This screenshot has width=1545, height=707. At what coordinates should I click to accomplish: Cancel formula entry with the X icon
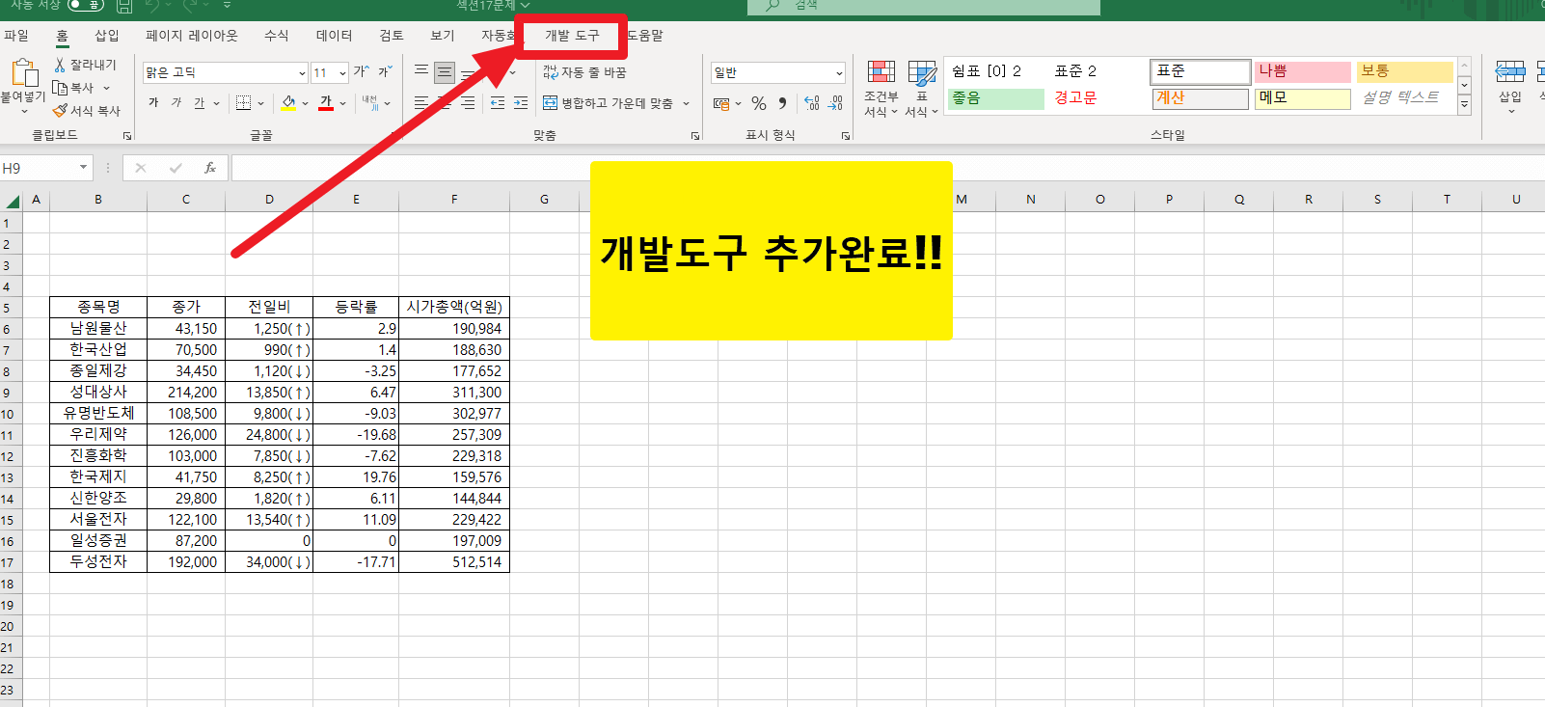click(141, 168)
